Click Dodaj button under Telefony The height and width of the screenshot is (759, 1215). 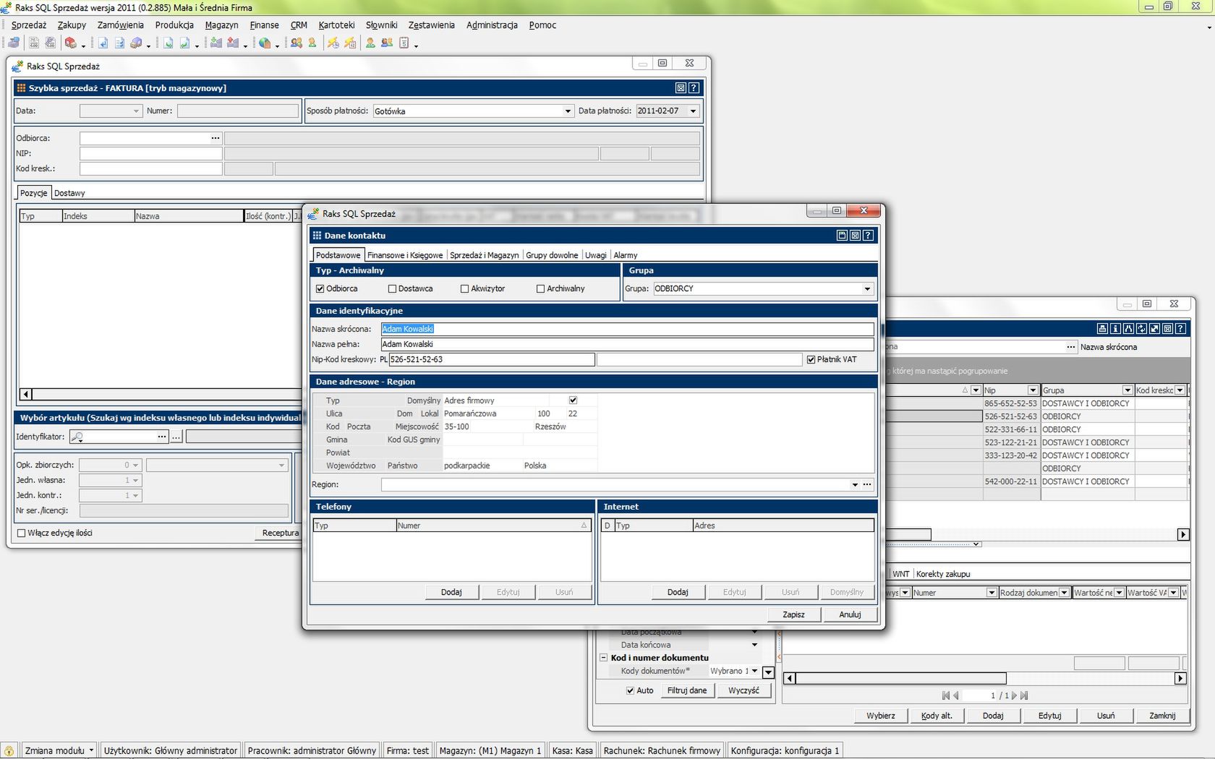pyautogui.click(x=451, y=592)
